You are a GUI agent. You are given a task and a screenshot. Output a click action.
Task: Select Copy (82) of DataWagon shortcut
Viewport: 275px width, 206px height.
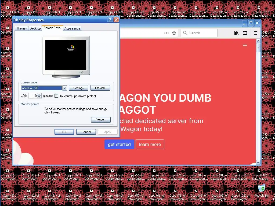coord(198,175)
